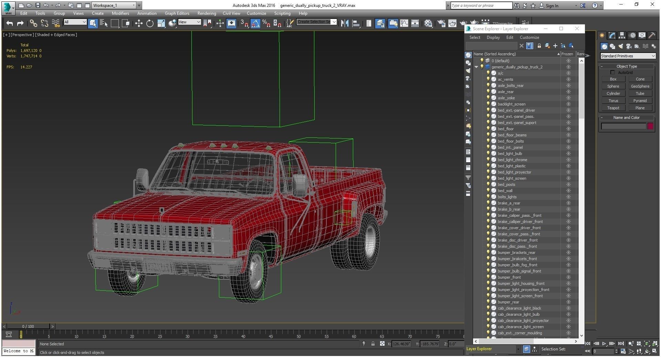The height and width of the screenshot is (357, 661).
Task: Select the Cameras category in Create panel
Action: coord(629,46)
